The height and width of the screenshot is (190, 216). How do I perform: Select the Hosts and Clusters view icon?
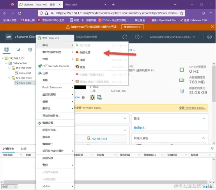point(7,49)
